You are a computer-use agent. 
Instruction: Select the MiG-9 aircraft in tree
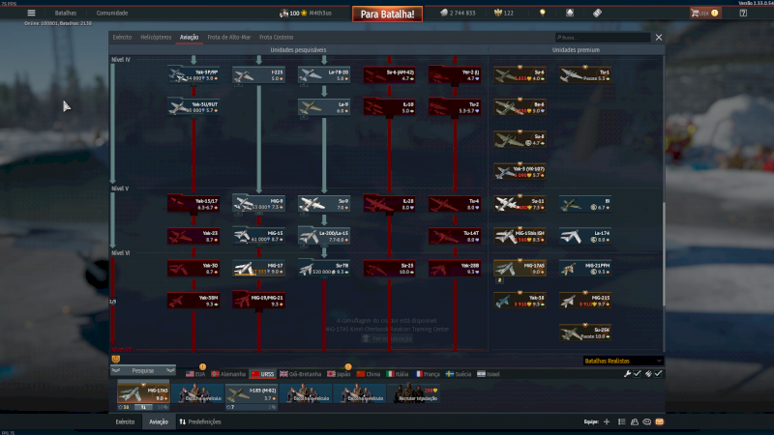pos(258,204)
